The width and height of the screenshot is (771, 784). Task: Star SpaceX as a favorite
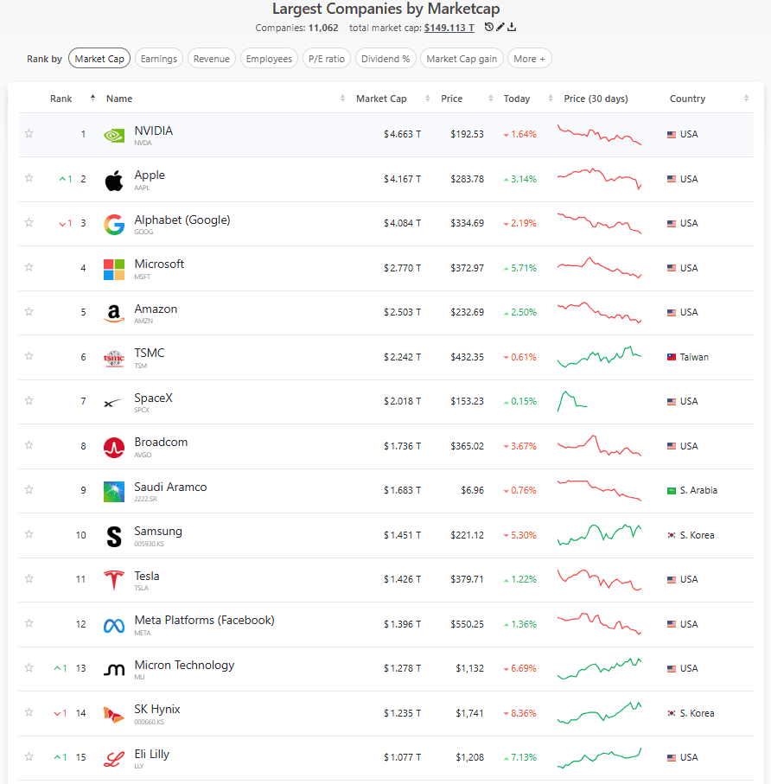click(29, 400)
